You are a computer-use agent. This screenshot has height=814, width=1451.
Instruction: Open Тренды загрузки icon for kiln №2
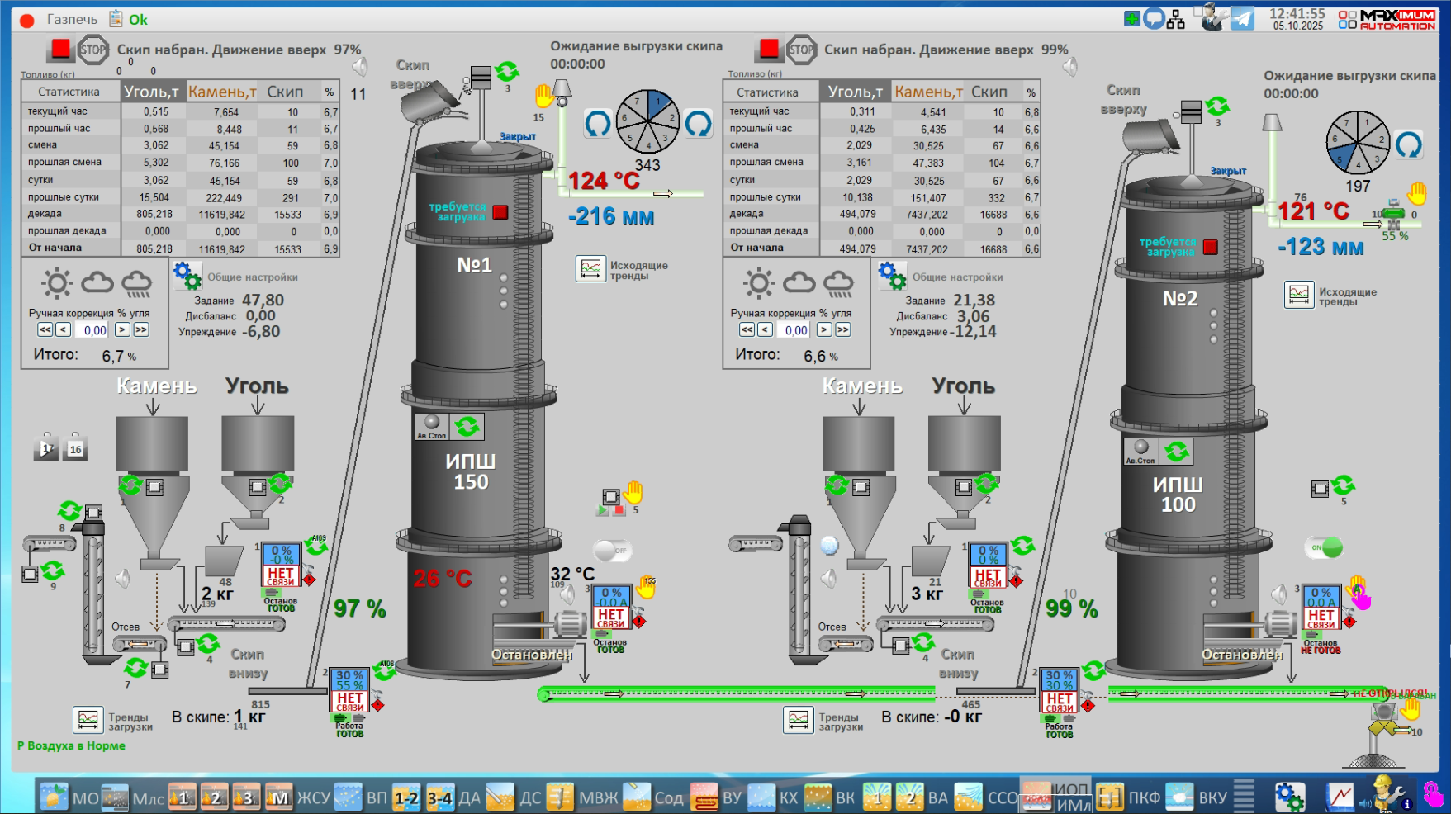(798, 720)
